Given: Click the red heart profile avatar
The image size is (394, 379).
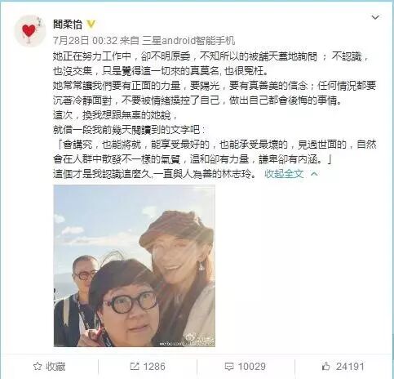Looking at the screenshot, I should 29,31.
